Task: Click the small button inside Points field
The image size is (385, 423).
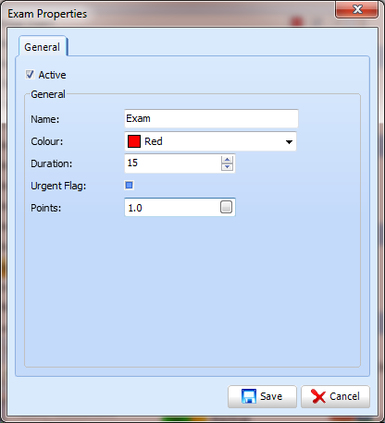Action: [226, 207]
